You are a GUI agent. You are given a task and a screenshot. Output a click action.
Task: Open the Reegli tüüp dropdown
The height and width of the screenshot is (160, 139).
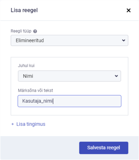click(x=69, y=40)
